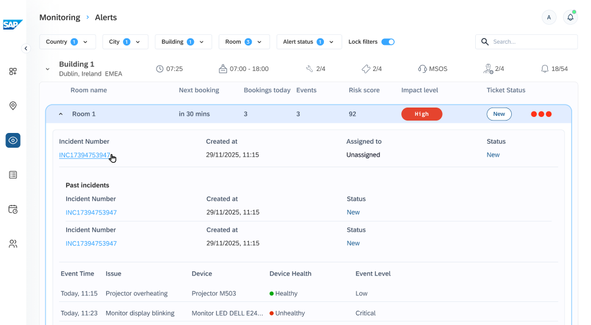Open the Room filter dropdown

[x=244, y=42]
